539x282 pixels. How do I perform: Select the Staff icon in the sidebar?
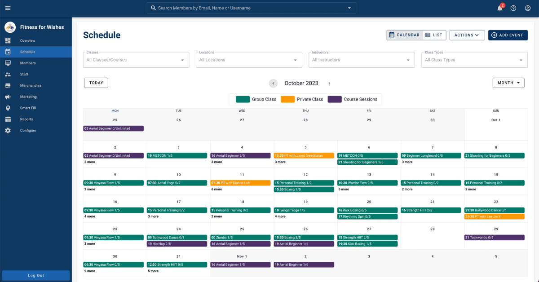pos(8,74)
